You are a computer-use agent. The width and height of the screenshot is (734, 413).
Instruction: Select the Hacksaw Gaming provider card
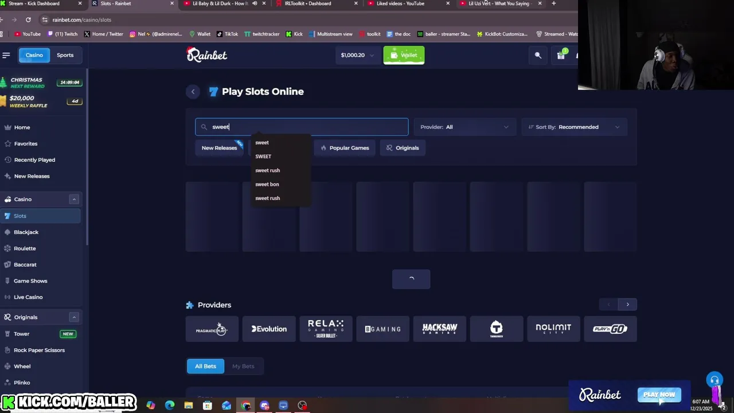click(440, 329)
